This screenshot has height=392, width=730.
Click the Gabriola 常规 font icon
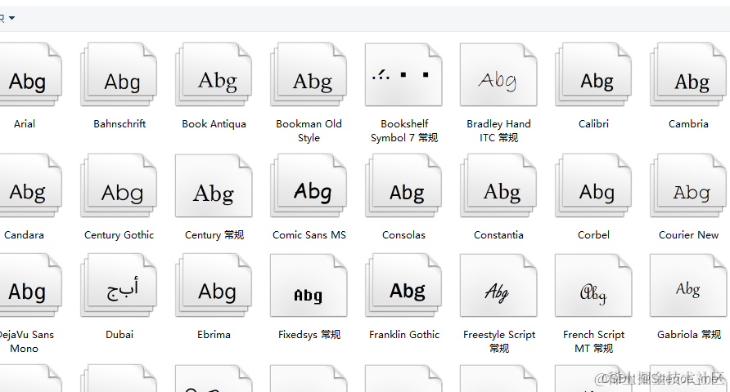(x=688, y=285)
